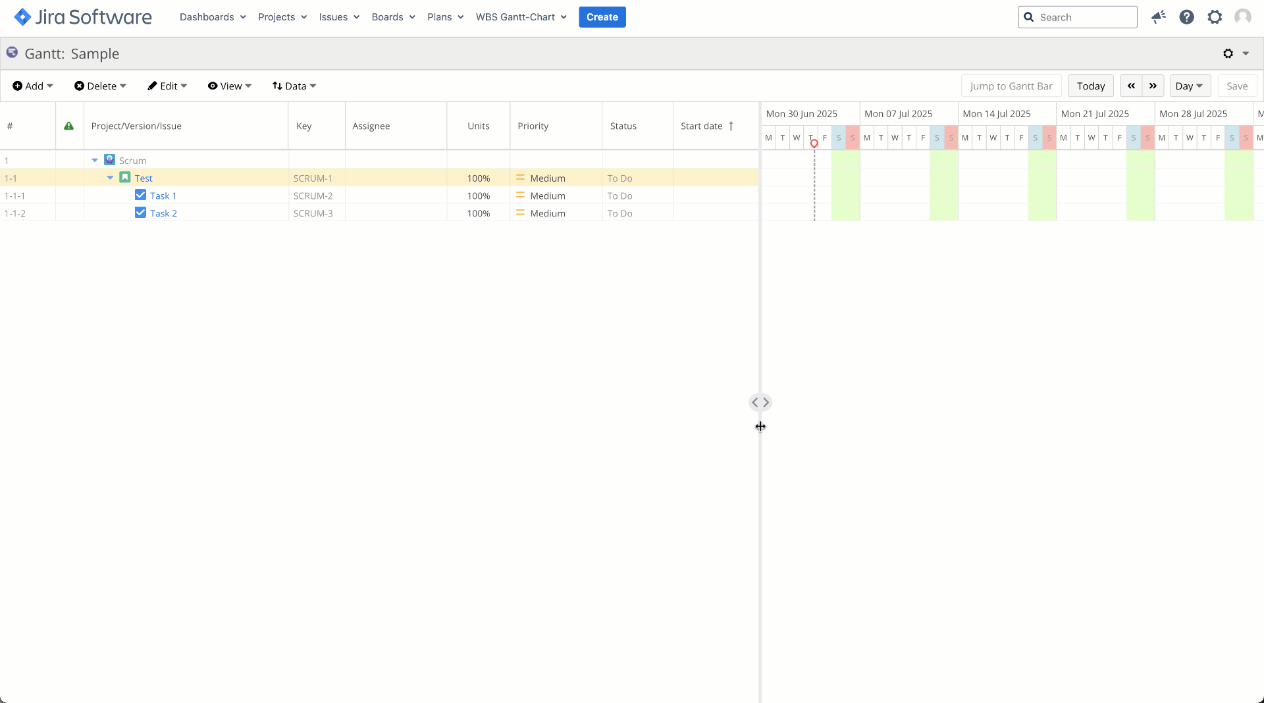This screenshot has height=703, width=1264.
Task: Click the Jira Software logo
Action: (83, 17)
